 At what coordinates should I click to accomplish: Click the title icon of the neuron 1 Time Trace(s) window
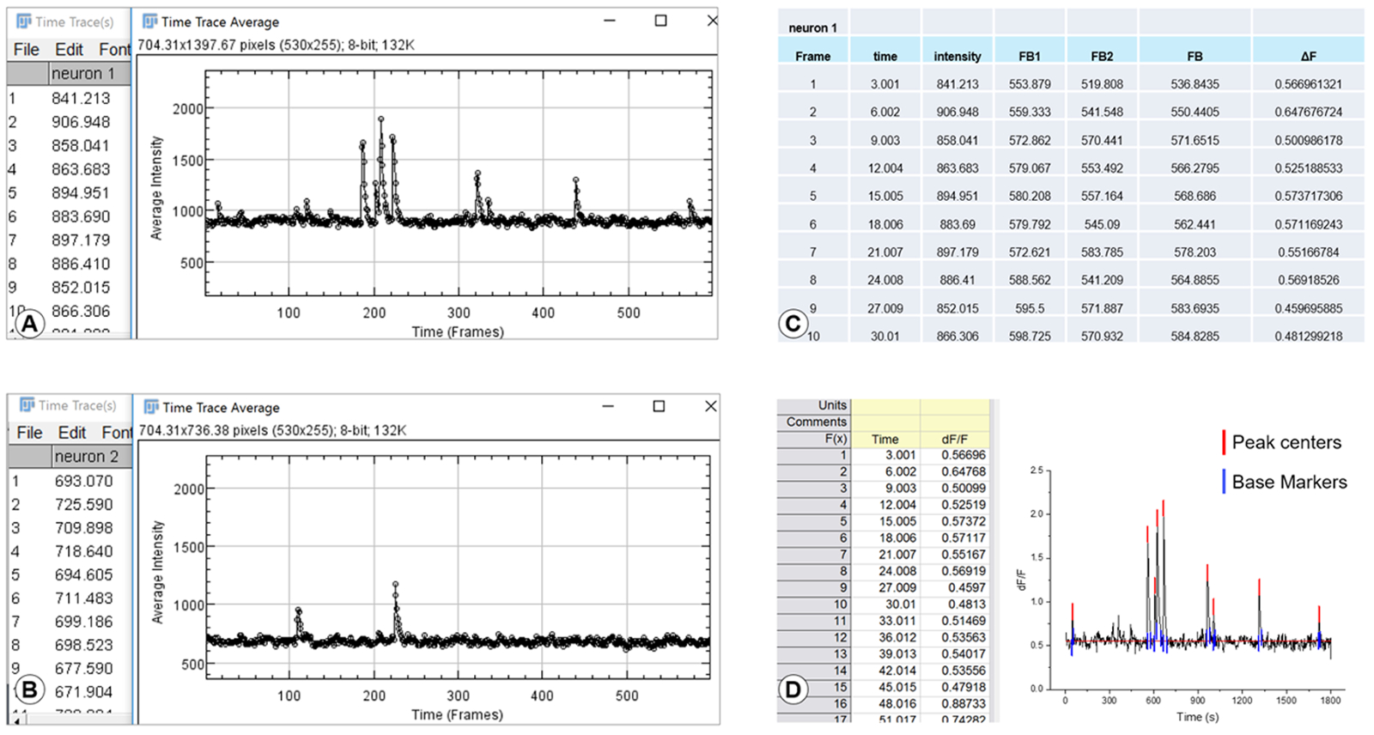click(x=24, y=21)
